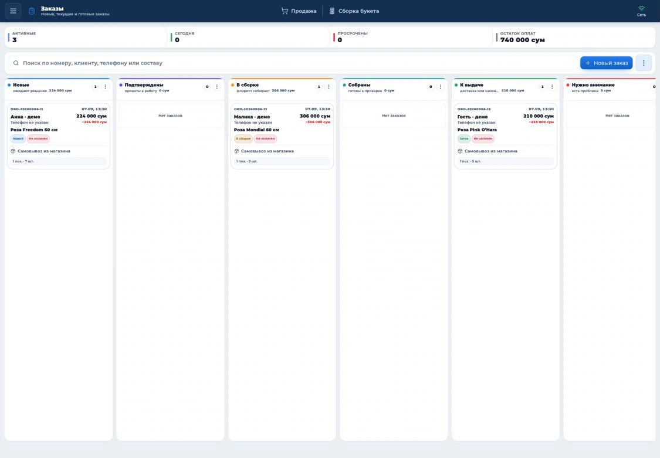Click the Не оплачен badge on Анна order
660x458 pixels.
(x=38, y=138)
